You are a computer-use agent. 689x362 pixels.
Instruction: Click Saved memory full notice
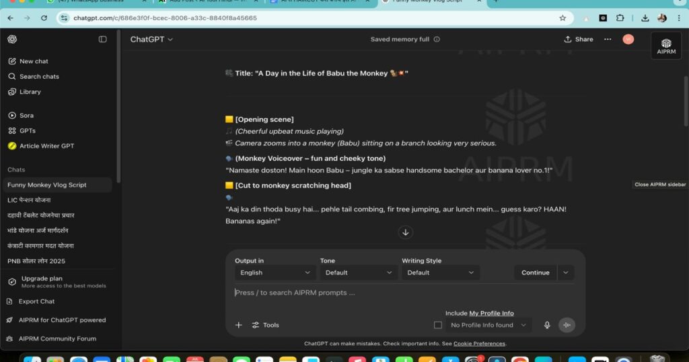400,39
